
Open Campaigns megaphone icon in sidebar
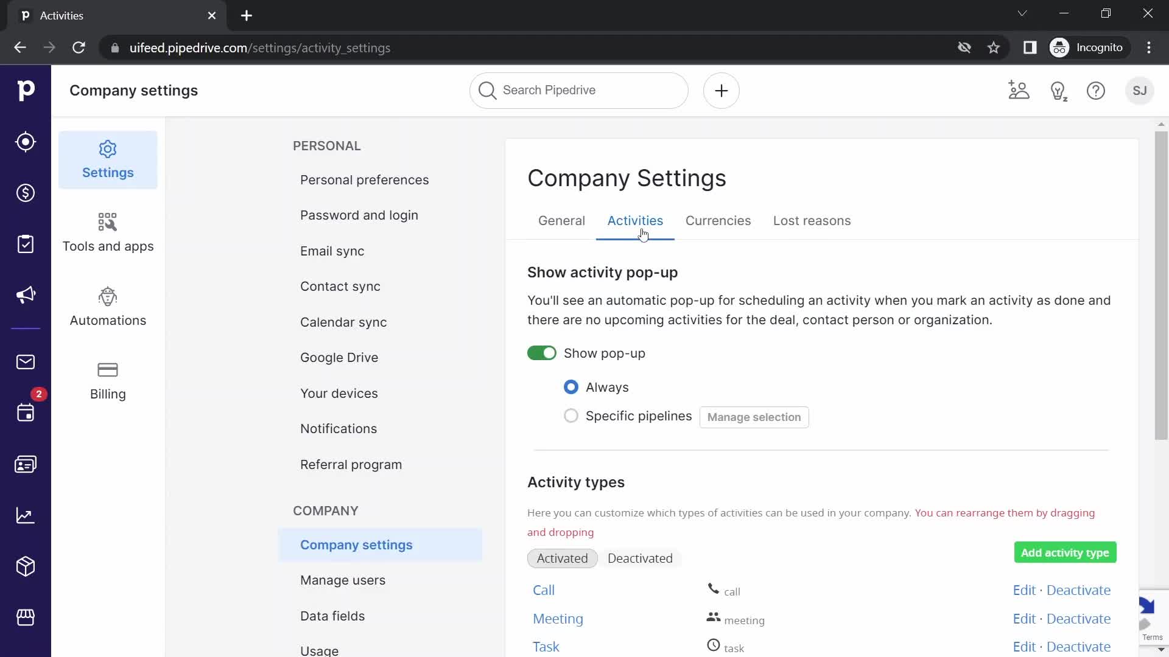[26, 295]
